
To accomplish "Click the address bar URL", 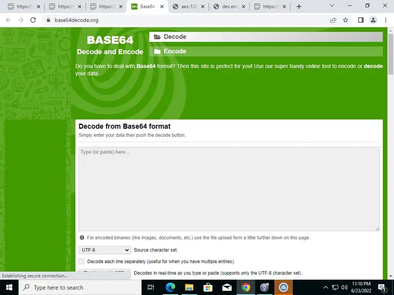I will [77, 20].
